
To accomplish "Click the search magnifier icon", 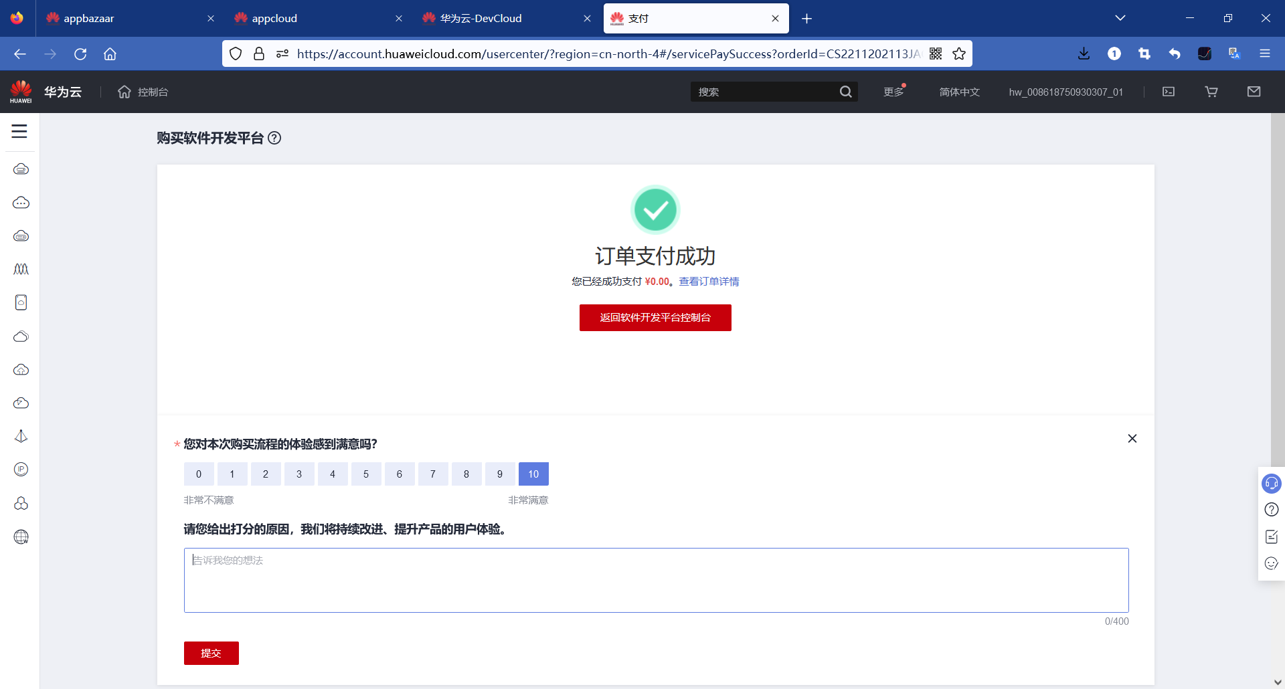I will click(x=846, y=92).
